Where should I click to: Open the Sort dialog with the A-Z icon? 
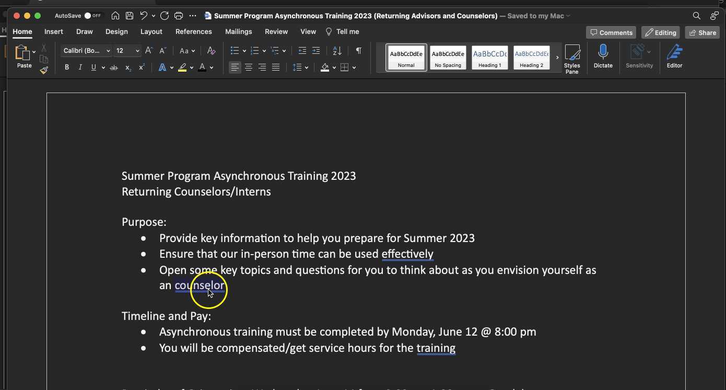tap(336, 51)
